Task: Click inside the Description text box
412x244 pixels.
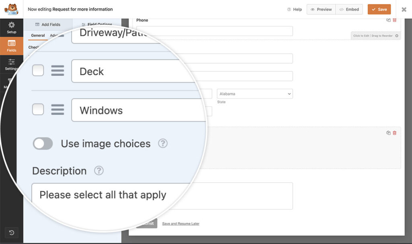Action: pyautogui.click(x=161, y=196)
